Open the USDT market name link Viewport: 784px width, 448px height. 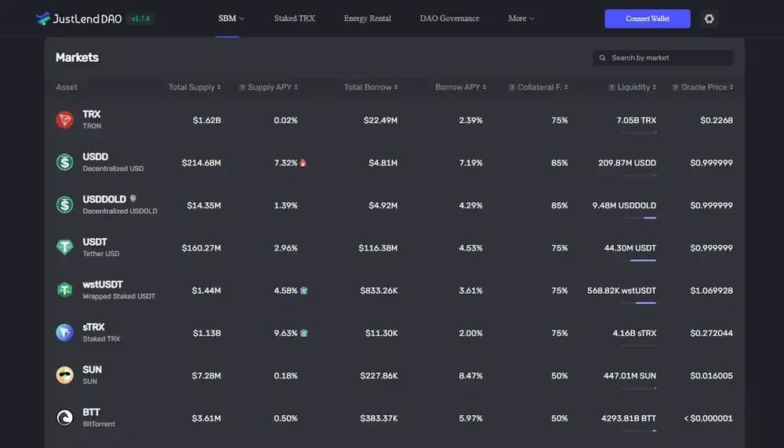tap(95, 242)
